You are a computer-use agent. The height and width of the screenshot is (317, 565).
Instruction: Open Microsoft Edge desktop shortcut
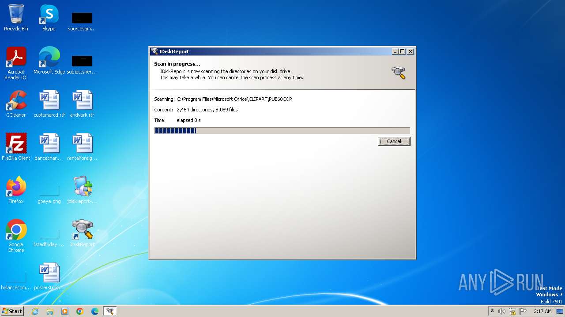[x=49, y=61]
